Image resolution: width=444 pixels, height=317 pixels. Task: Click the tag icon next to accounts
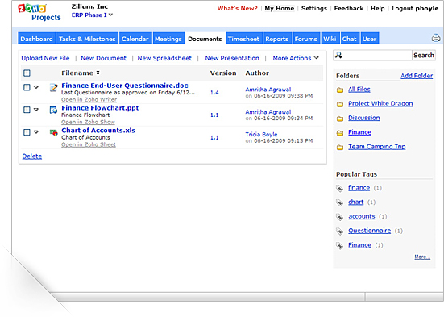click(x=339, y=217)
